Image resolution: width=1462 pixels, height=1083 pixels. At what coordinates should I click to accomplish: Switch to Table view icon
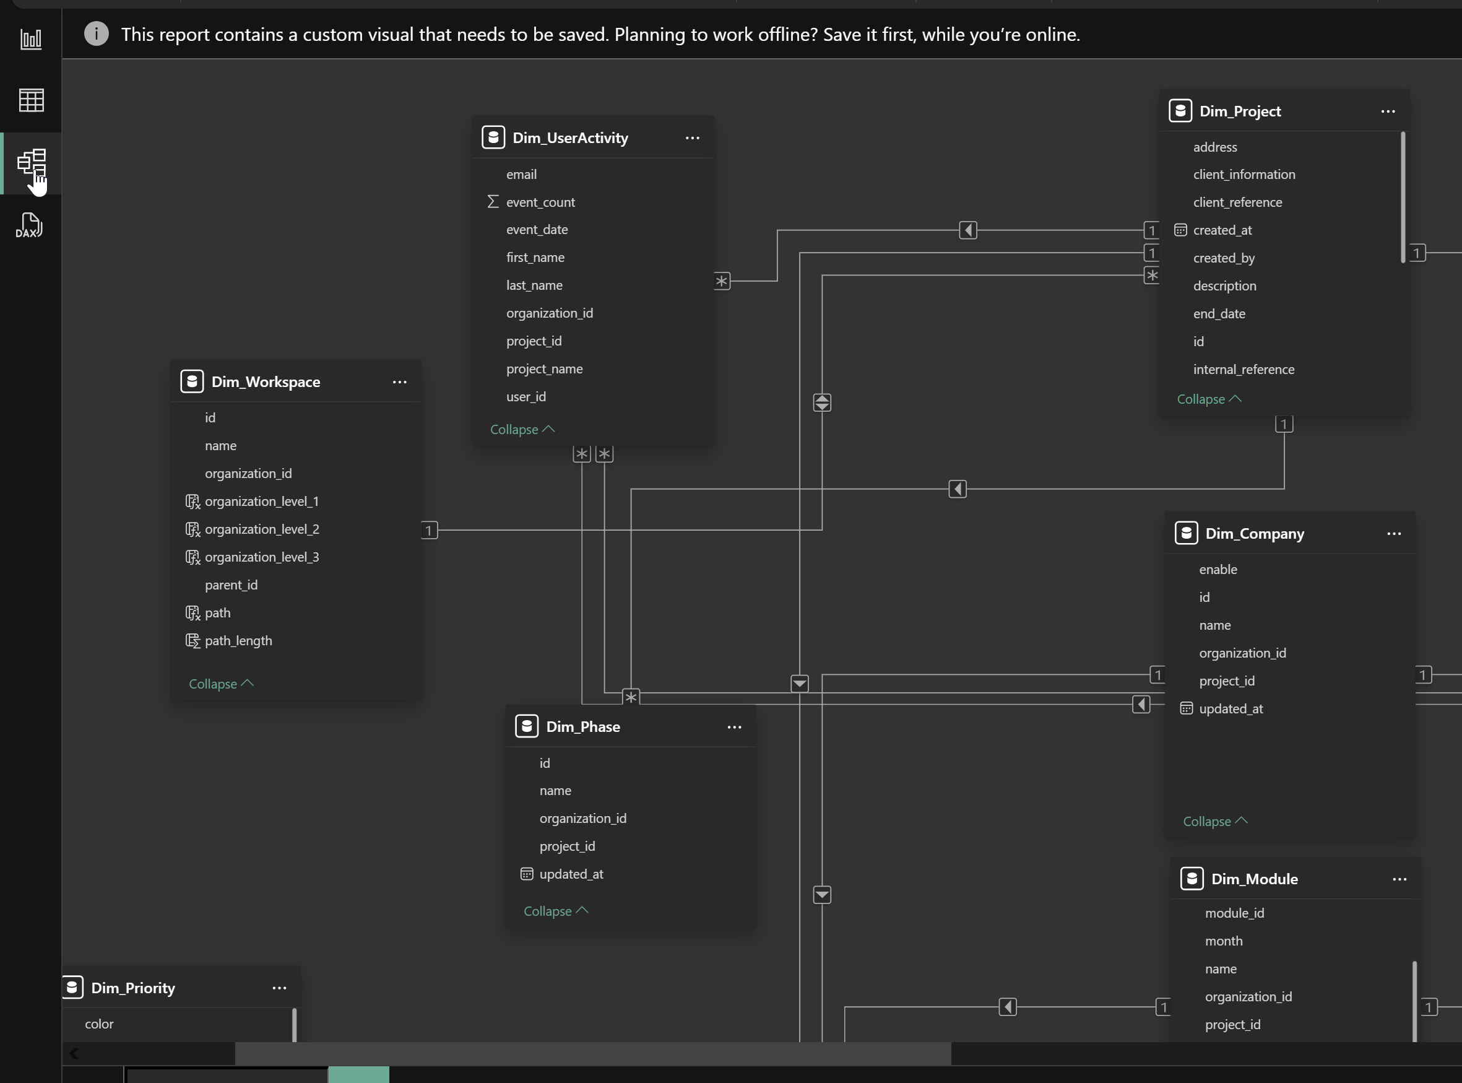coord(31,100)
